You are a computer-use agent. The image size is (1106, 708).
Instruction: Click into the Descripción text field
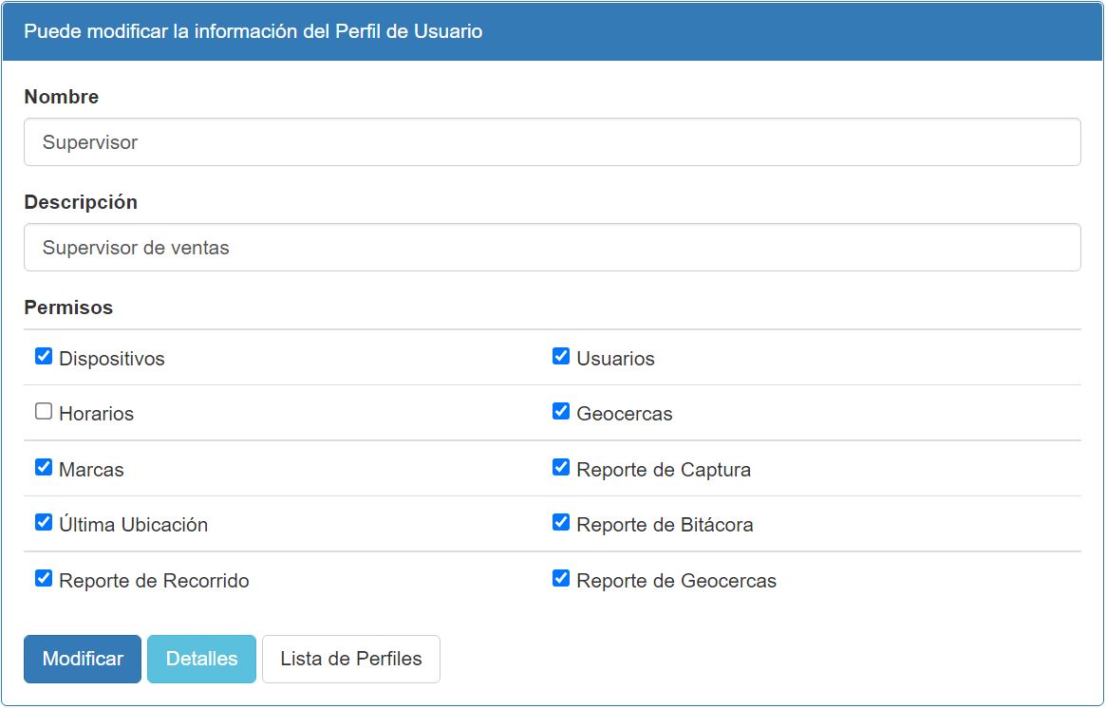coord(552,248)
